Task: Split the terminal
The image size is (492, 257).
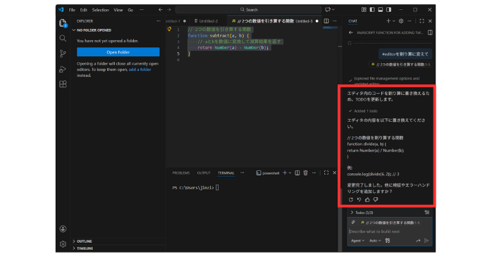Action: [x=297, y=173]
